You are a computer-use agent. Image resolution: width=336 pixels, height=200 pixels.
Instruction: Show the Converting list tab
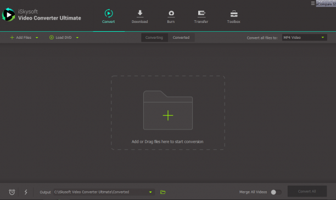pyautogui.click(x=154, y=38)
